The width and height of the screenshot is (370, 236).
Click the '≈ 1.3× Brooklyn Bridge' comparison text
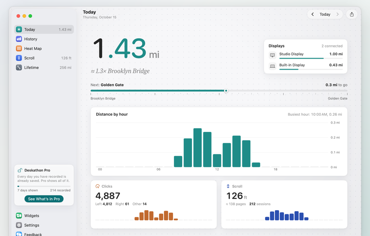coord(120,71)
